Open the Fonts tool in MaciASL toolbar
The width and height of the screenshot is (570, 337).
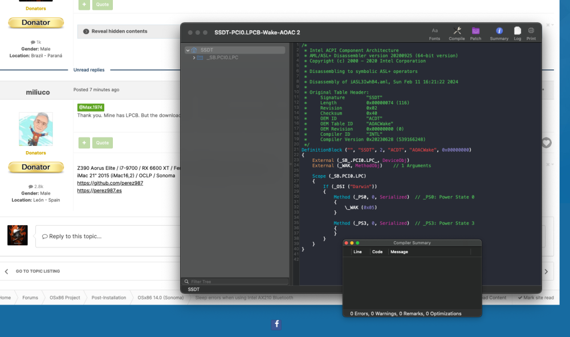[x=434, y=34]
